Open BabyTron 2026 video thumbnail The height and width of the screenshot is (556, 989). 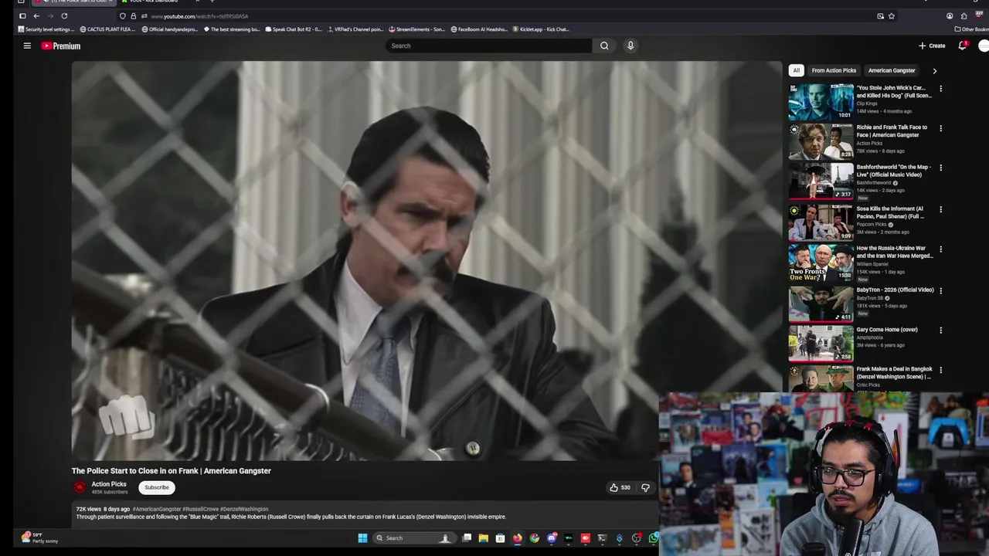[x=821, y=303]
